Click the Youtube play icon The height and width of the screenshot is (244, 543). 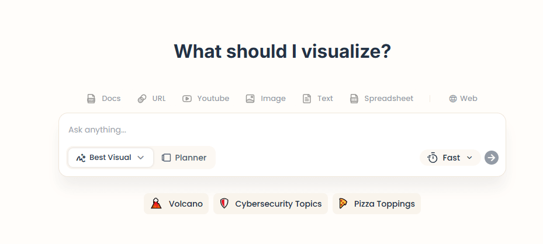tap(187, 99)
